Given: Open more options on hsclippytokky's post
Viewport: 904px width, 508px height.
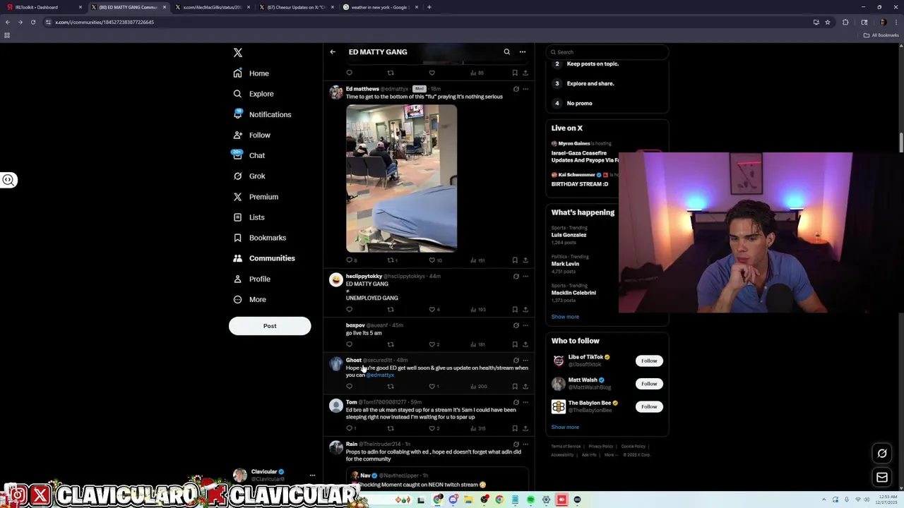Looking at the screenshot, I should coord(525,277).
